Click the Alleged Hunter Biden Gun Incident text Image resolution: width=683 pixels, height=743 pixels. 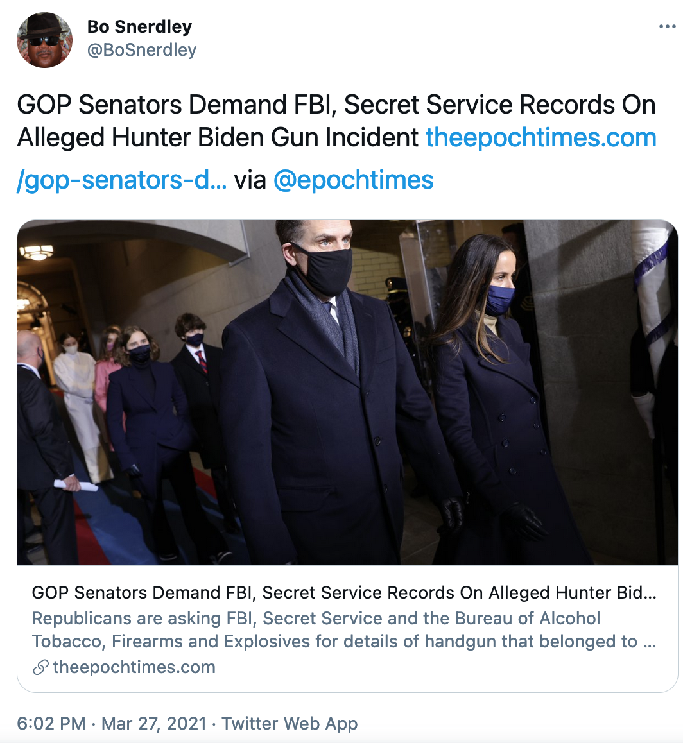click(x=218, y=137)
